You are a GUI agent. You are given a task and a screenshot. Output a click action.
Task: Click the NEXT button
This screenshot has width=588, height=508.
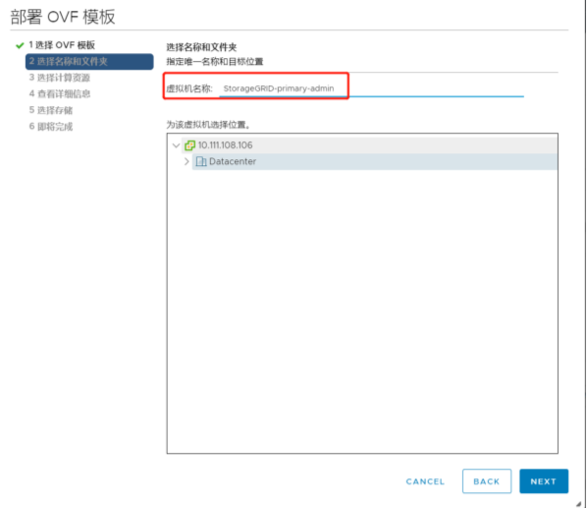[544, 480]
